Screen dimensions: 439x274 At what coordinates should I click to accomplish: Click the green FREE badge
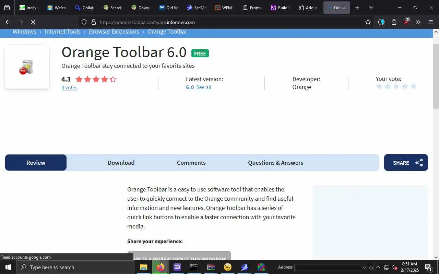[200, 53]
